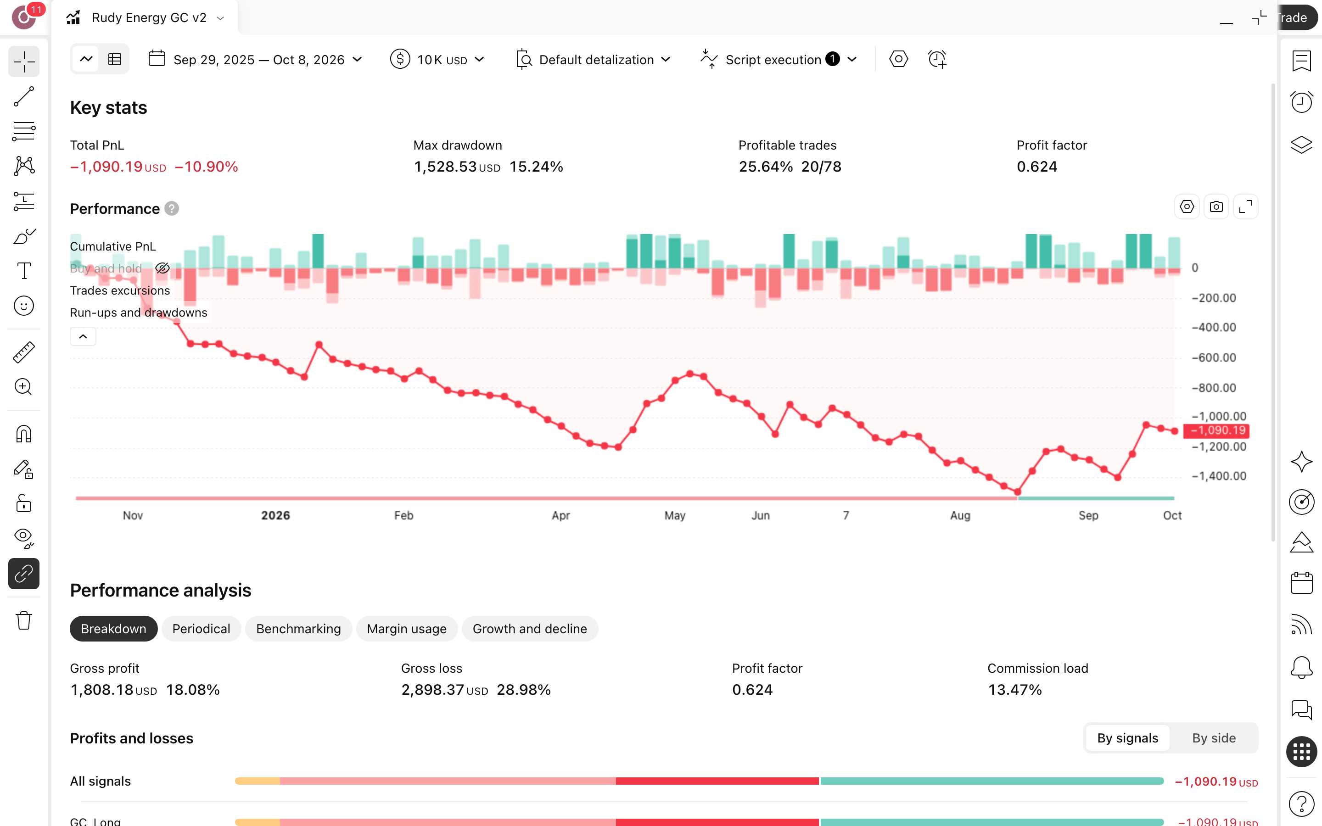
Task: Collapse the Performance chart legend
Action: [83, 336]
